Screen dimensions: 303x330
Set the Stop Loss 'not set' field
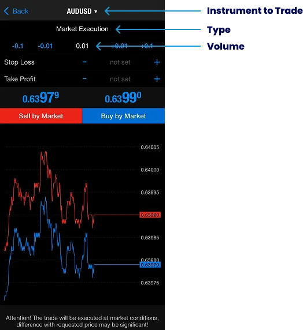[120, 62]
